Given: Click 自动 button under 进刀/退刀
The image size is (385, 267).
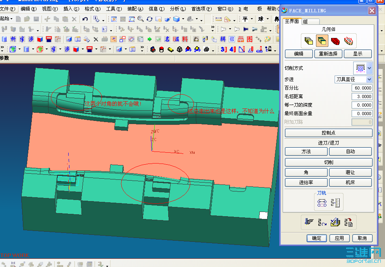Looking at the screenshot, I should tap(350, 152).
